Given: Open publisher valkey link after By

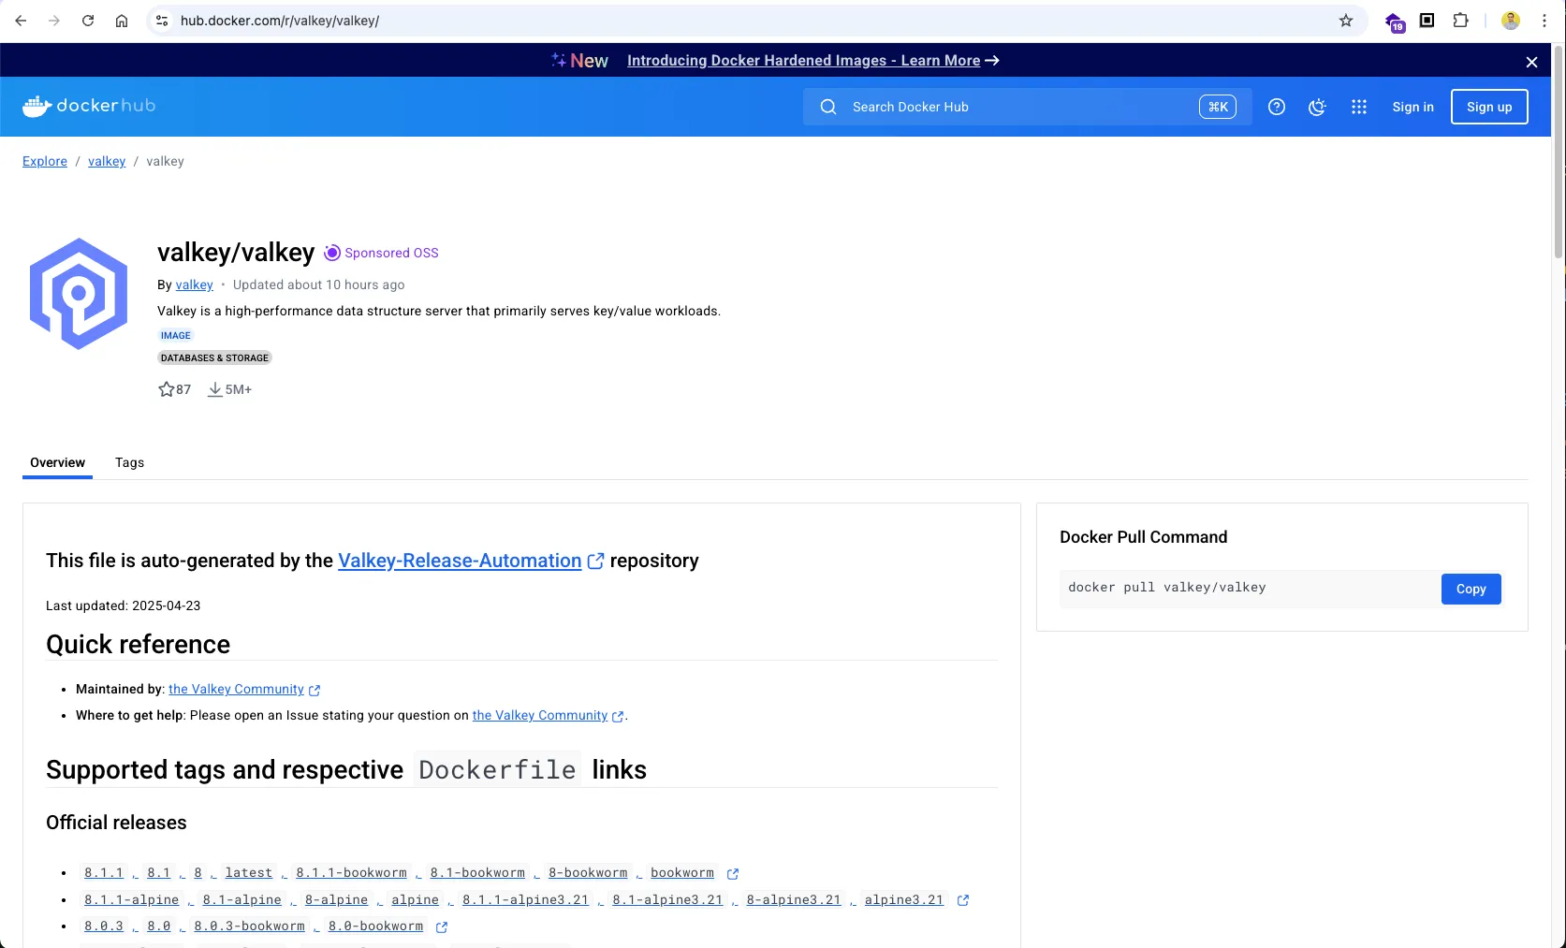Looking at the screenshot, I should click(x=195, y=284).
